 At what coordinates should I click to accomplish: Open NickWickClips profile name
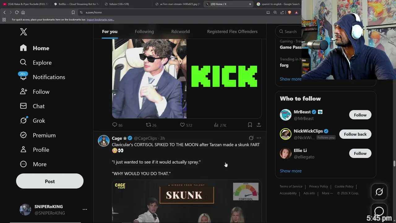click(308, 131)
